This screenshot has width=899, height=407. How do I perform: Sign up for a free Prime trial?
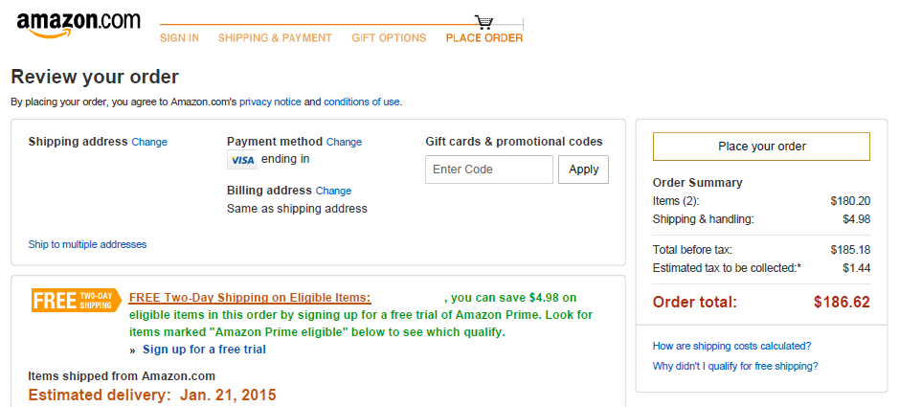204,350
